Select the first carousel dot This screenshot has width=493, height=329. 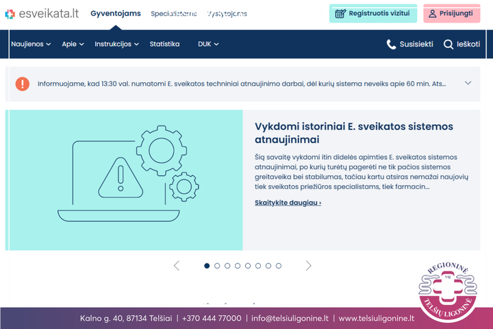207,266
